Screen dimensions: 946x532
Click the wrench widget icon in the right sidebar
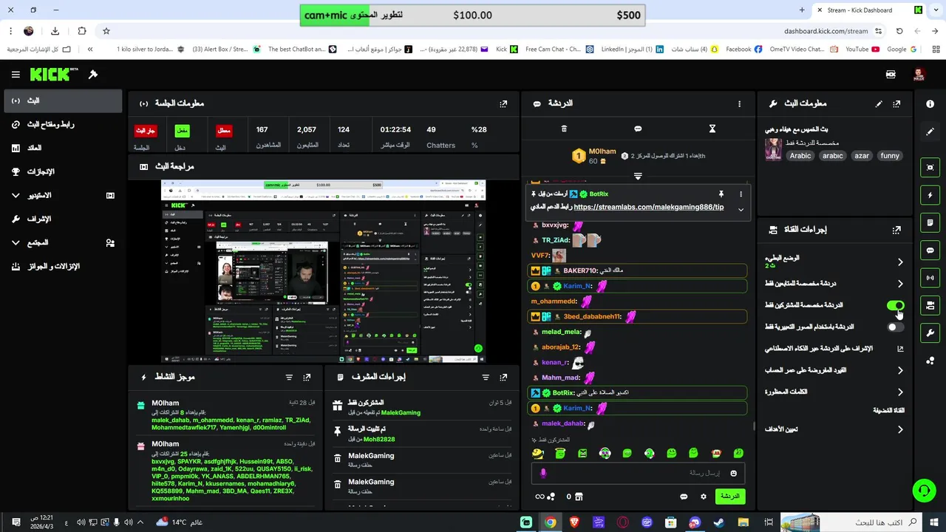pyautogui.click(x=930, y=332)
